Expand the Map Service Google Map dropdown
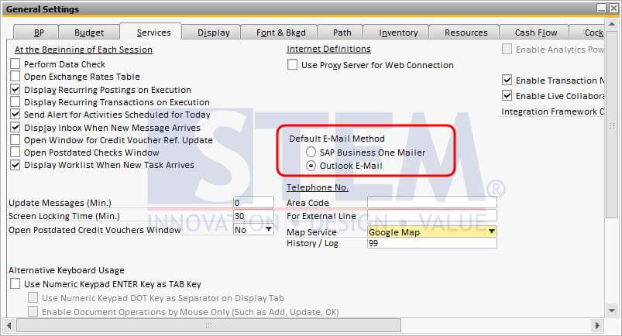The image size is (622, 336). [492, 231]
